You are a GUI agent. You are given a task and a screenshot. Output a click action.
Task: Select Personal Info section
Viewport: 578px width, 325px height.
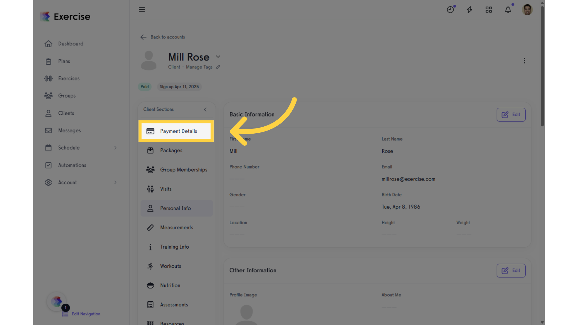[x=177, y=208]
